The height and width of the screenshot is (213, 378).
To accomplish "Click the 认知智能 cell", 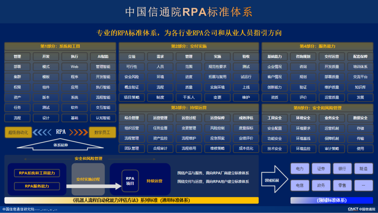I will (103, 118).
